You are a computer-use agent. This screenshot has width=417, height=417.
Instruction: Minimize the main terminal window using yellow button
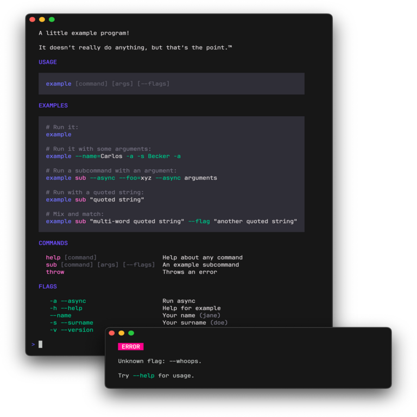(42, 20)
